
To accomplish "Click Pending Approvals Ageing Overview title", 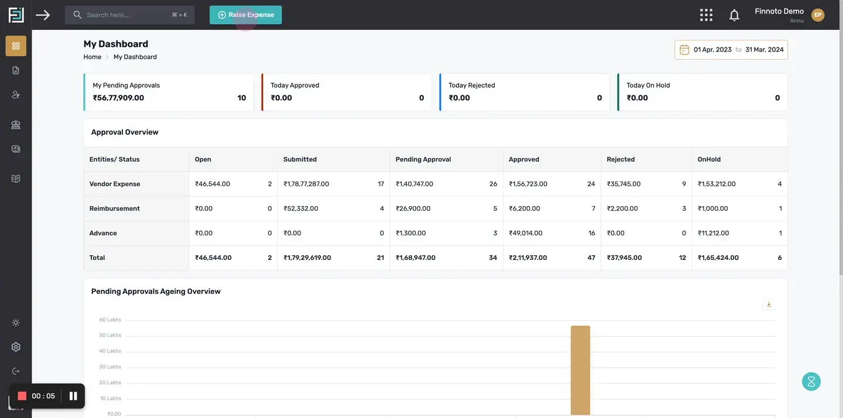I will click(156, 292).
